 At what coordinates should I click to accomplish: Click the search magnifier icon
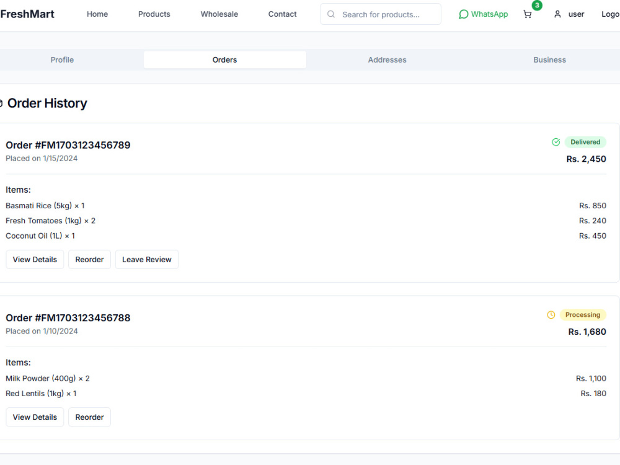point(331,14)
